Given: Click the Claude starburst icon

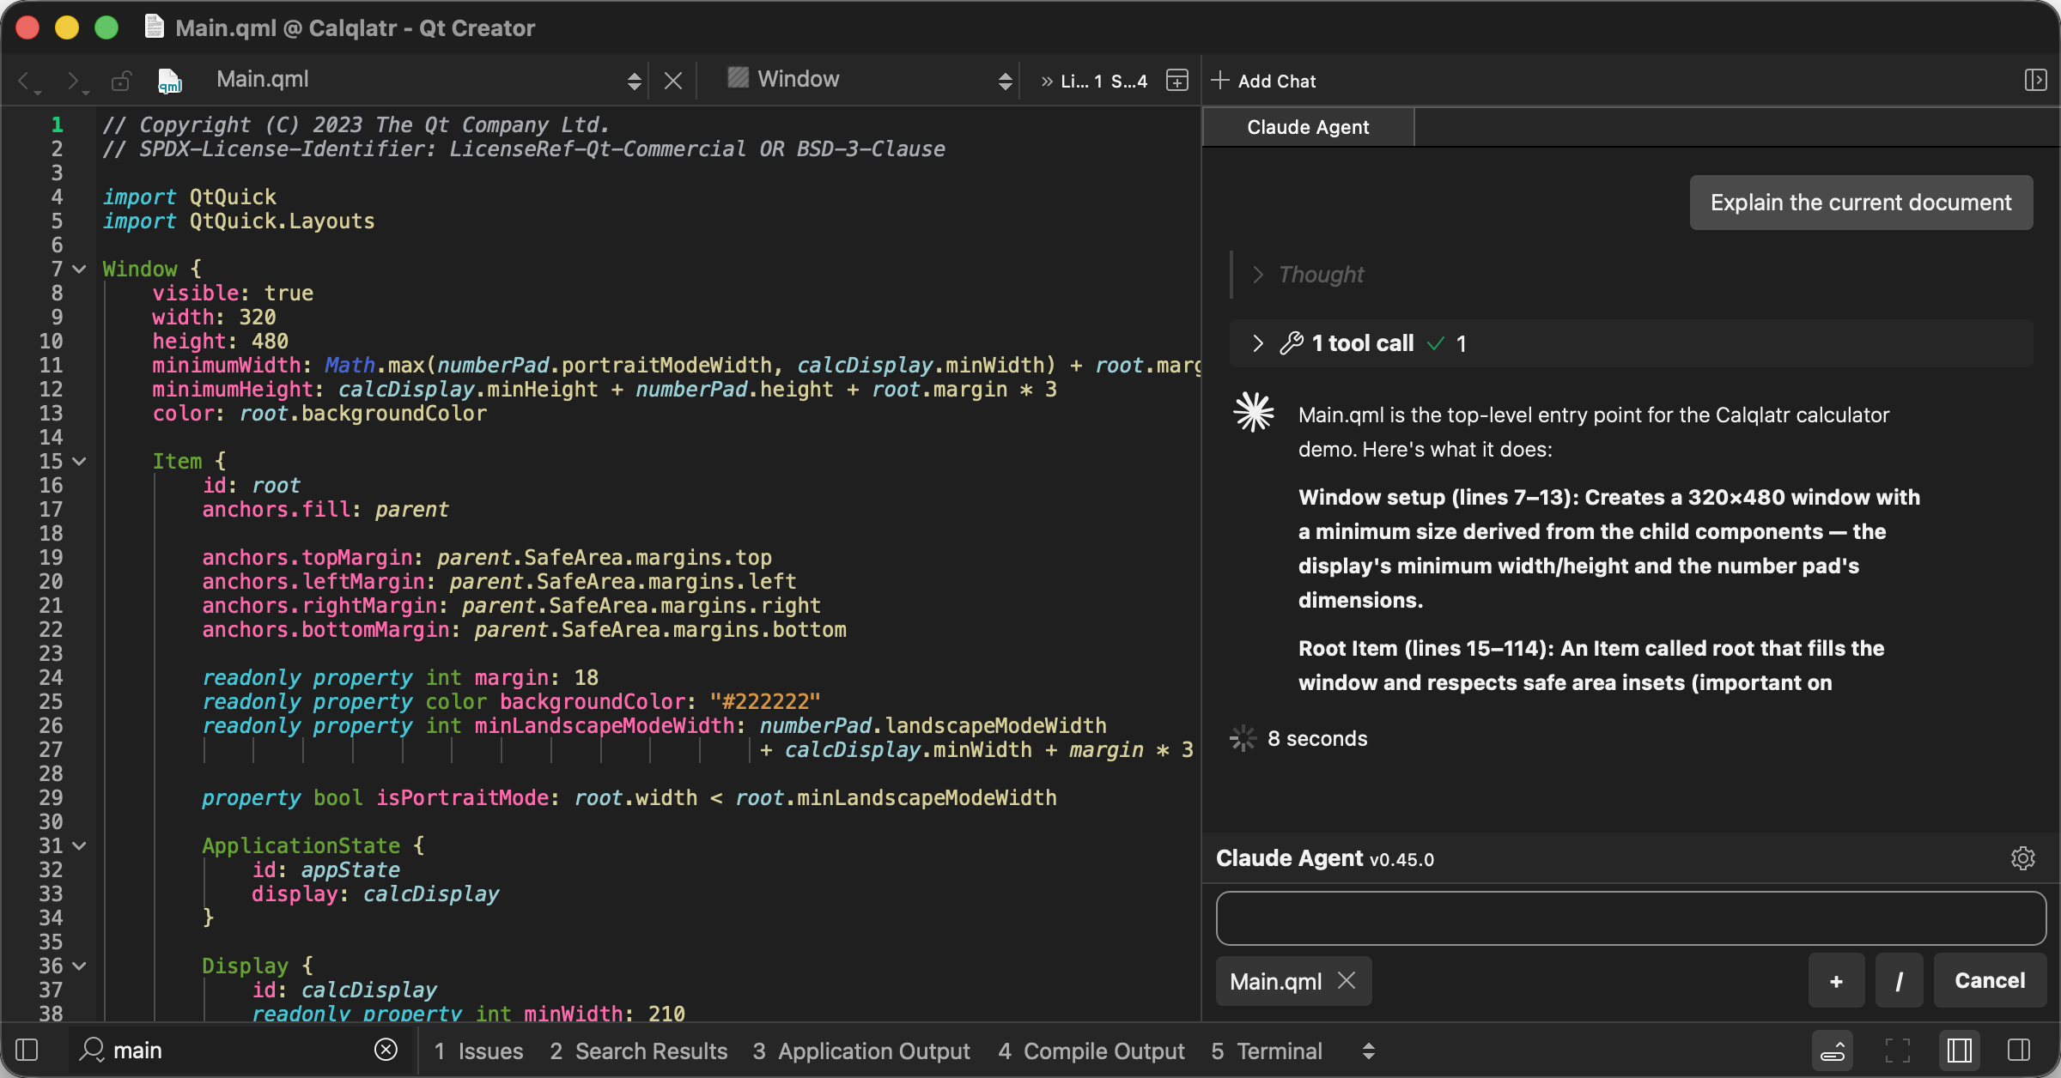Looking at the screenshot, I should click(1254, 413).
